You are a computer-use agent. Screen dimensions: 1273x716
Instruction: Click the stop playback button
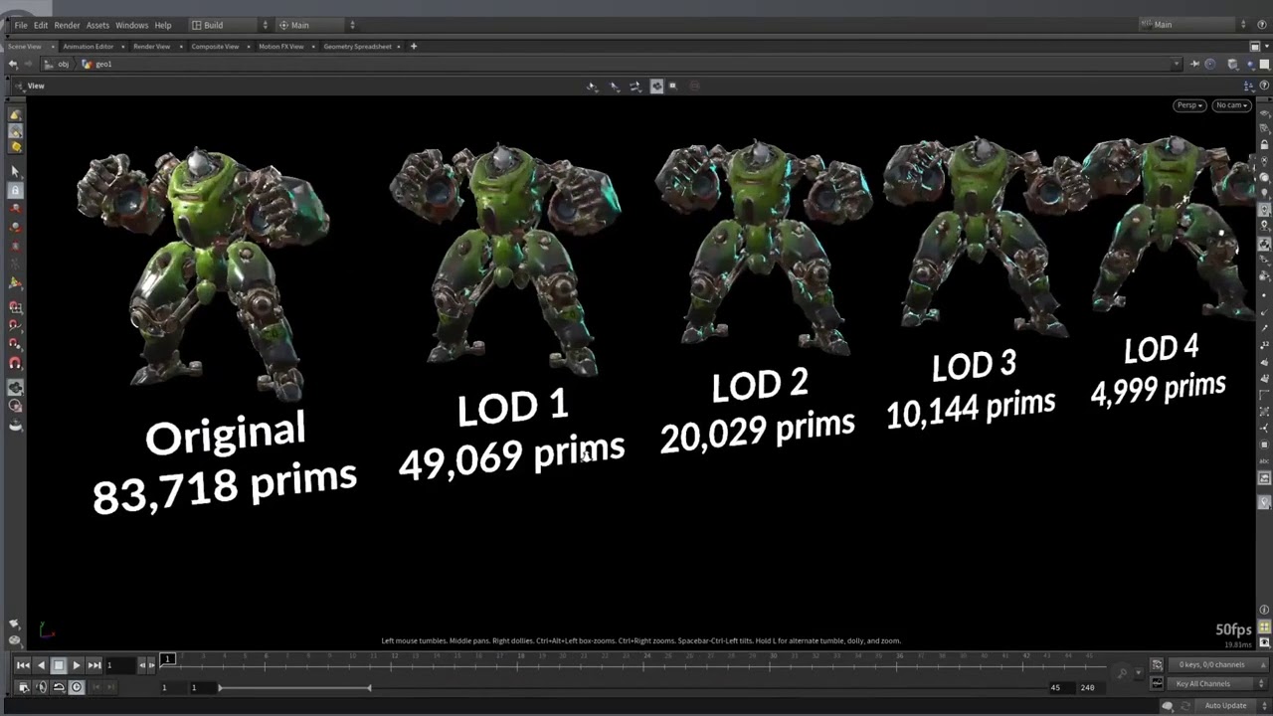tap(59, 665)
